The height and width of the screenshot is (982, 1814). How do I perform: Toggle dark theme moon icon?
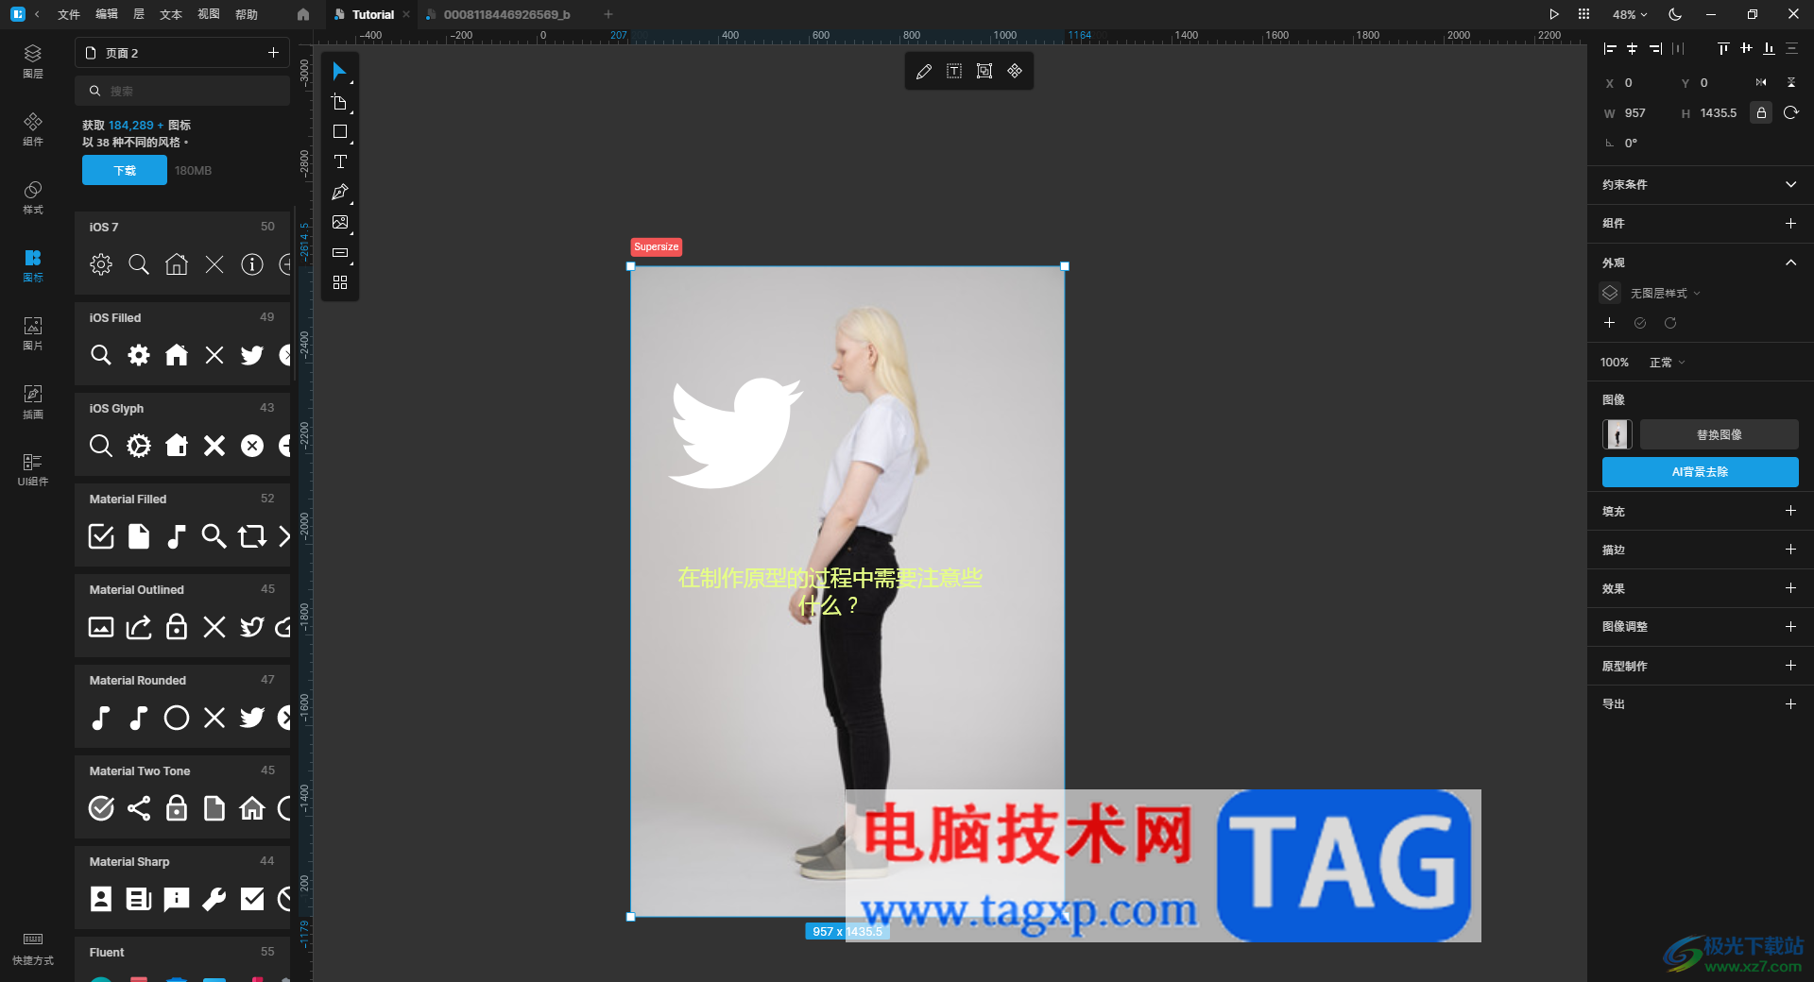click(x=1675, y=14)
